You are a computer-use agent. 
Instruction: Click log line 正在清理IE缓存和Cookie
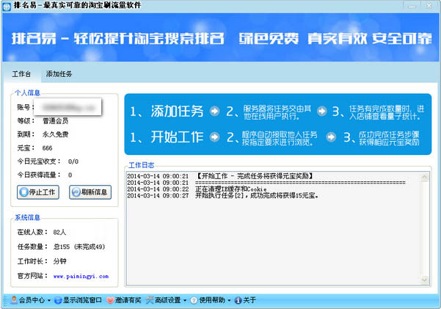tap(231, 189)
